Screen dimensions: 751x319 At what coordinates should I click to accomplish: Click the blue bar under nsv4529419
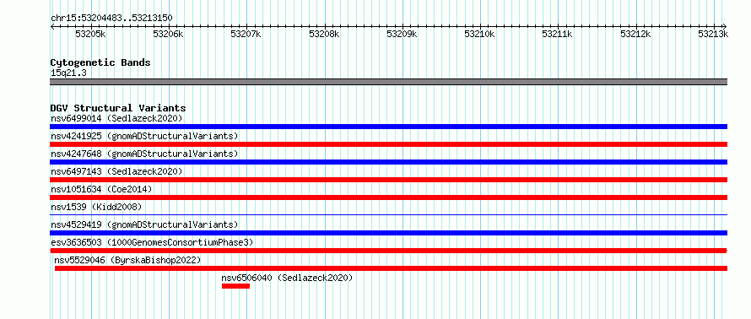[x=388, y=233]
